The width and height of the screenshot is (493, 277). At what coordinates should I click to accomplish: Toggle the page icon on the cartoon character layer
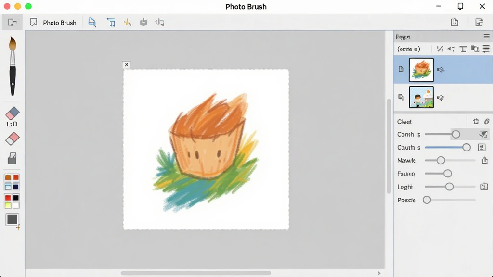tap(401, 97)
